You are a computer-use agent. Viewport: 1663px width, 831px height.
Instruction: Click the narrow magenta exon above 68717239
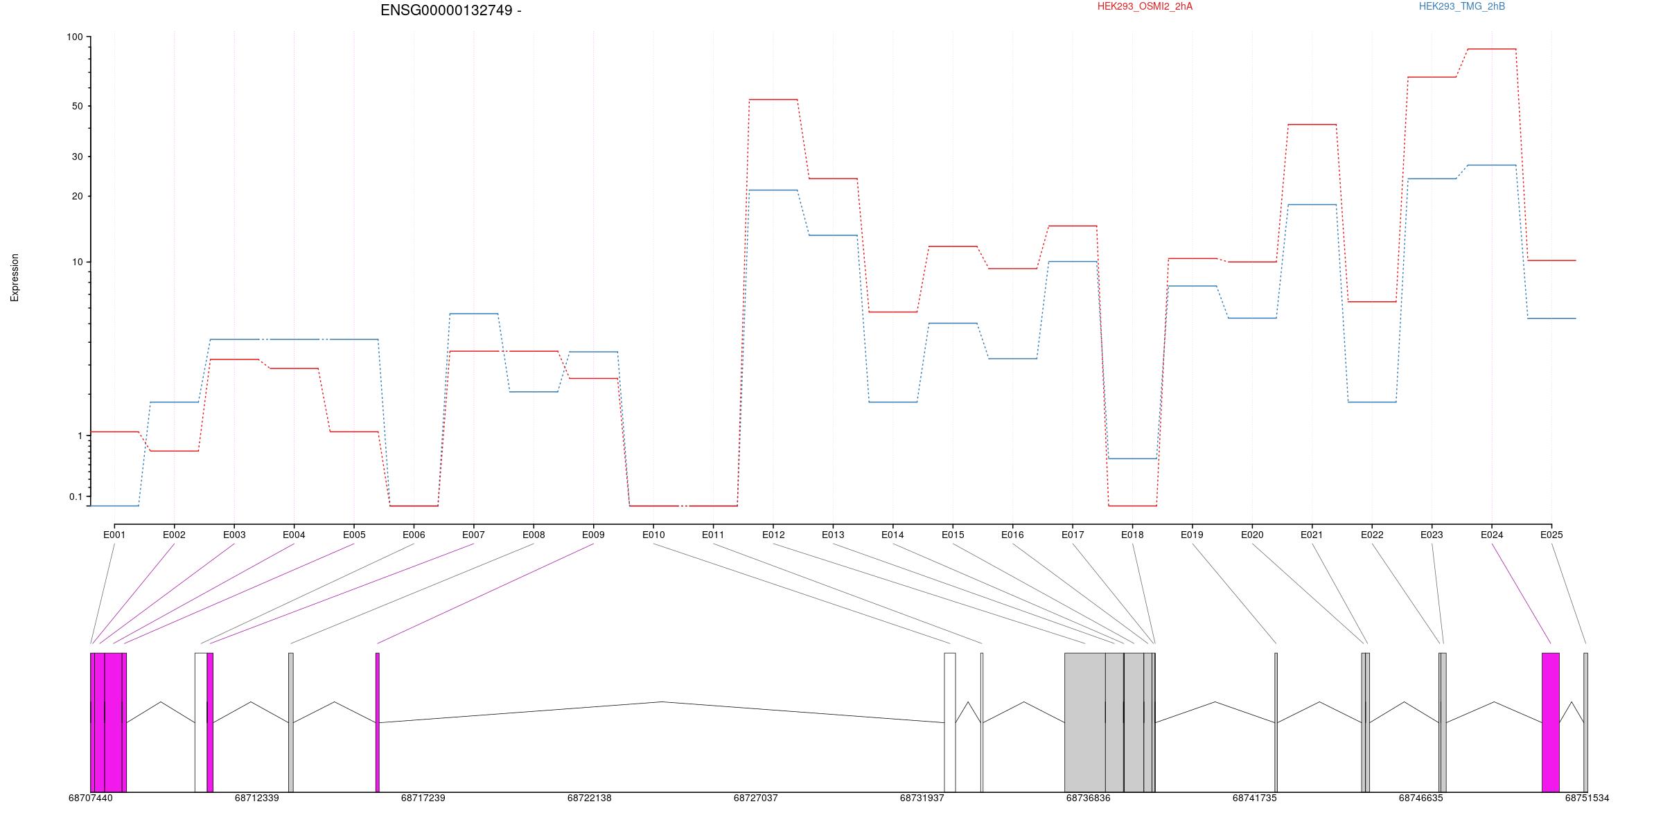pyautogui.click(x=378, y=722)
